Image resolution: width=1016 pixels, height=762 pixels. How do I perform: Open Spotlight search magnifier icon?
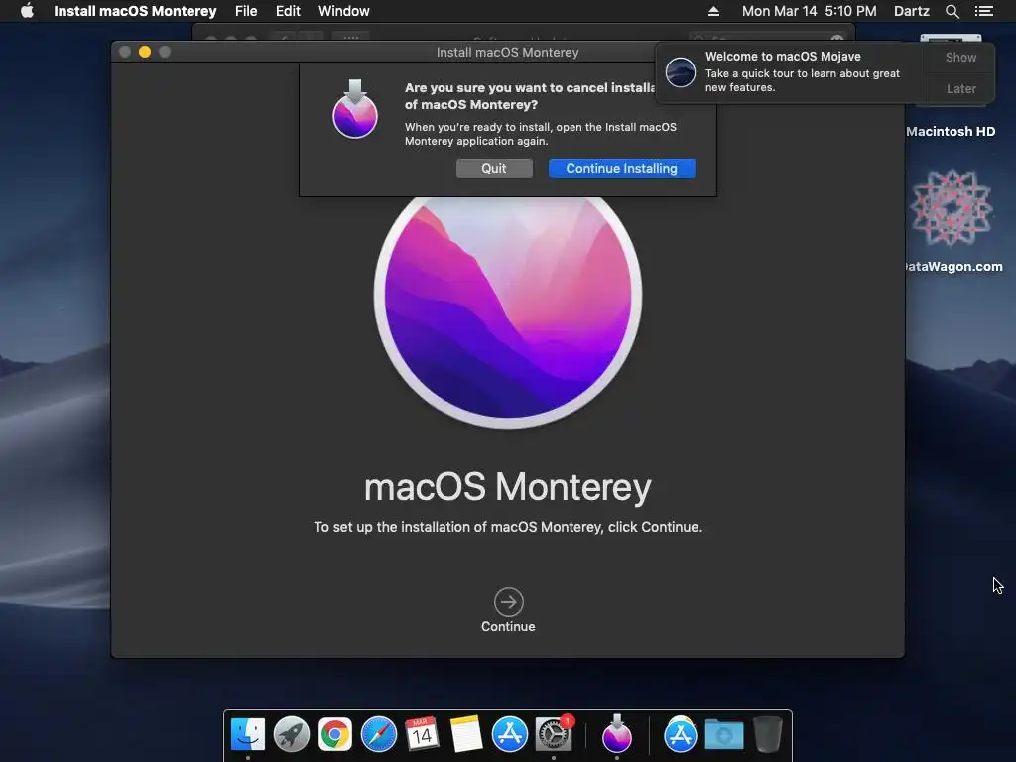coord(952,11)
